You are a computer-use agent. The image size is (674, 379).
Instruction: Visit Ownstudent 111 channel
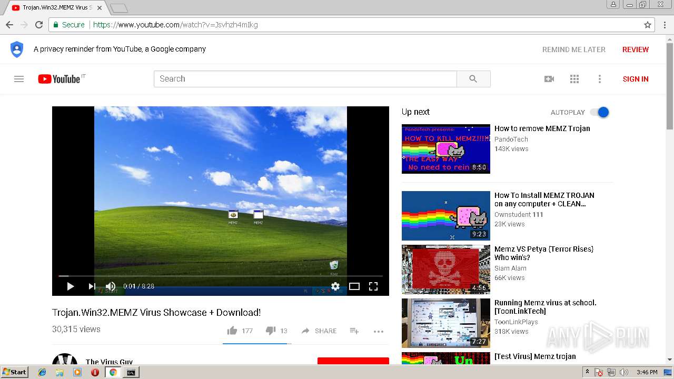point(519,215)
